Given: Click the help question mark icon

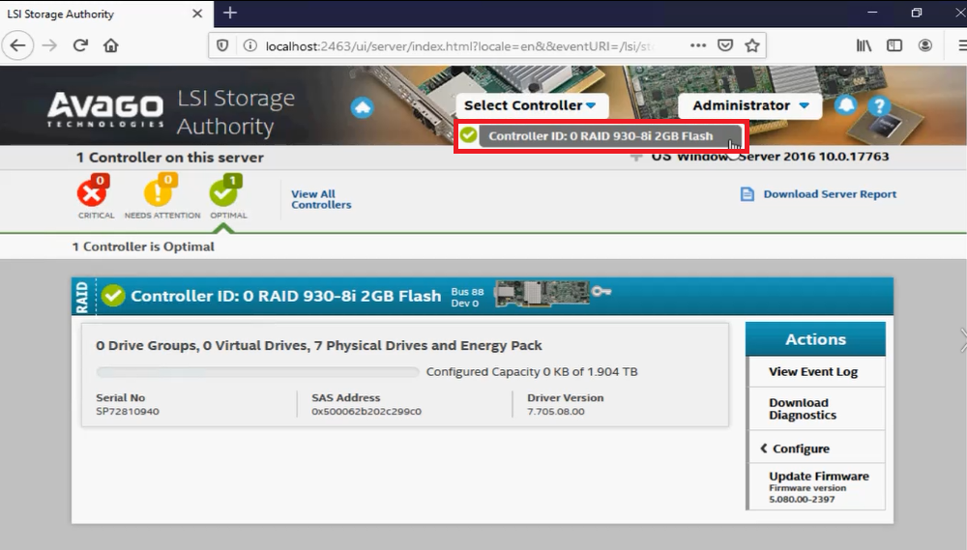Looking at the screenshot, I should pos(877,106).
